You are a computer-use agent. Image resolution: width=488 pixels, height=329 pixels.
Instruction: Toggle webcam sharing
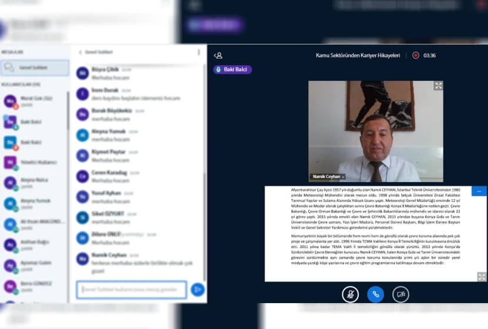(401, 294)
